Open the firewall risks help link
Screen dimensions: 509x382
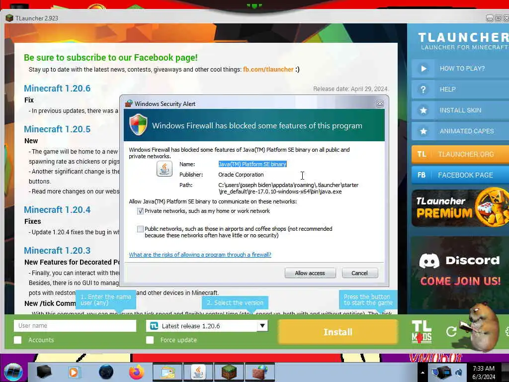pyautogui.click(x=200, y=255)
